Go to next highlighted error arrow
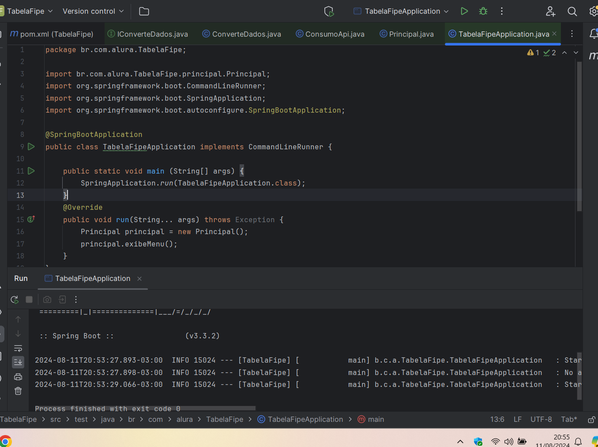This screenshot has height=447, width=598. pos(576,53)
